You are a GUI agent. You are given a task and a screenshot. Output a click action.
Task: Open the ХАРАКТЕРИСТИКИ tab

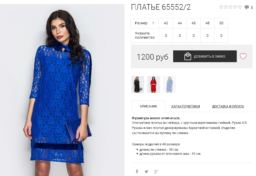tap(185, 106)
